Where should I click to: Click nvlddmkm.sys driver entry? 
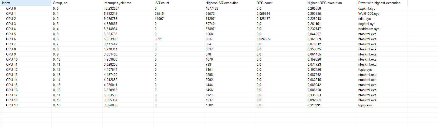tap(369, 29)
